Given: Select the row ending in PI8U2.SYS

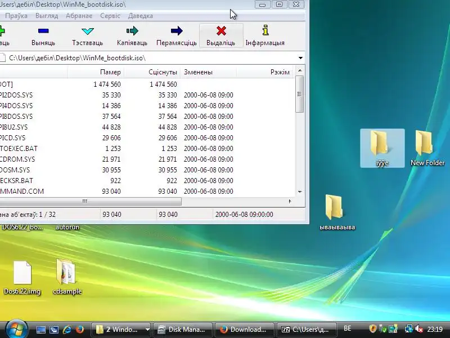Looking at the screenshot, I should coord(147,127).
